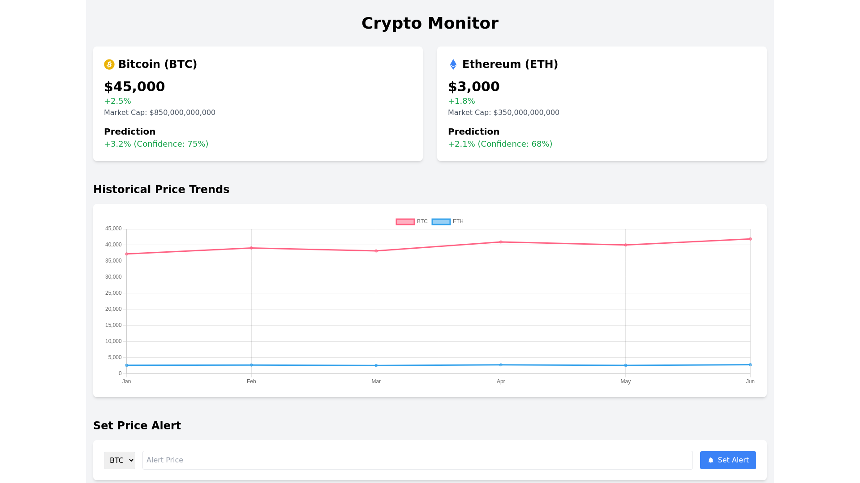Click ETH January data point on chart
The width and height of the screenshot is (860, 483).
coord(127,365)
